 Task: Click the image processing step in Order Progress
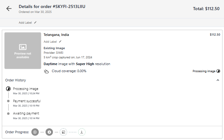coord(63,132)
